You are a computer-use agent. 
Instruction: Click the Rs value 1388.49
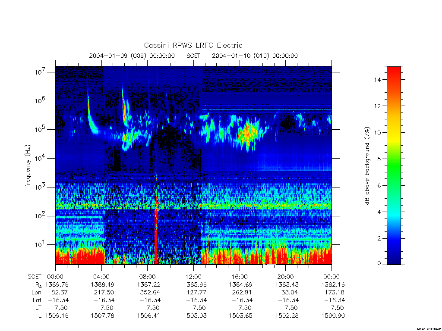coord(103,284)
